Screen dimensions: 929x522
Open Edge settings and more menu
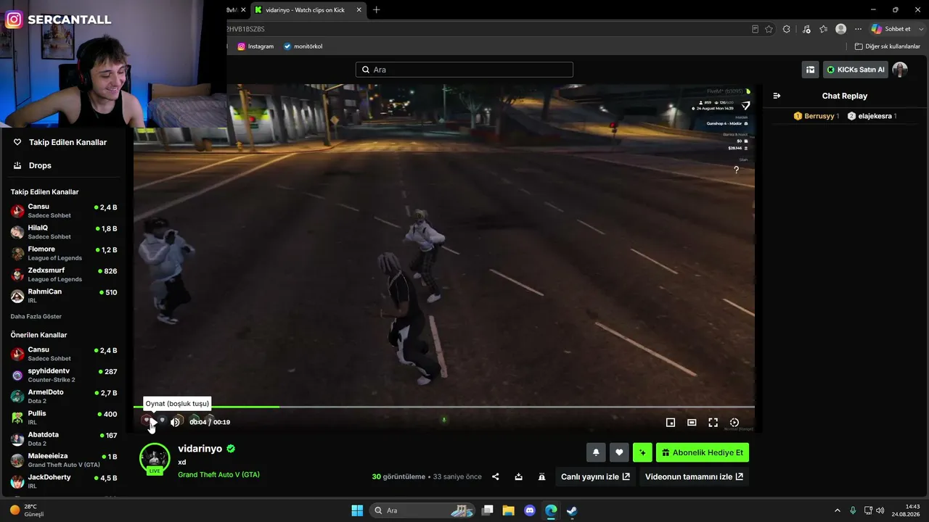pos(859,29)
